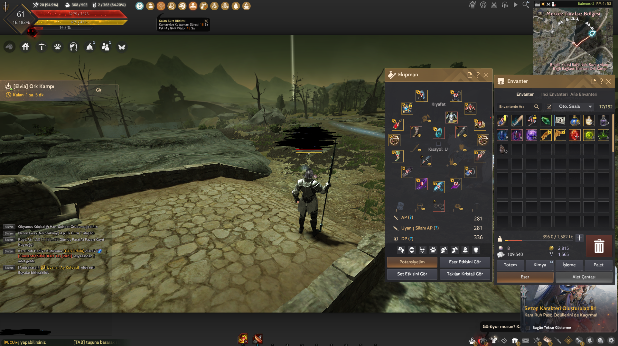
Task: Check Bugün Tekrar Gösterme box
Action: (x=528, y=328)
